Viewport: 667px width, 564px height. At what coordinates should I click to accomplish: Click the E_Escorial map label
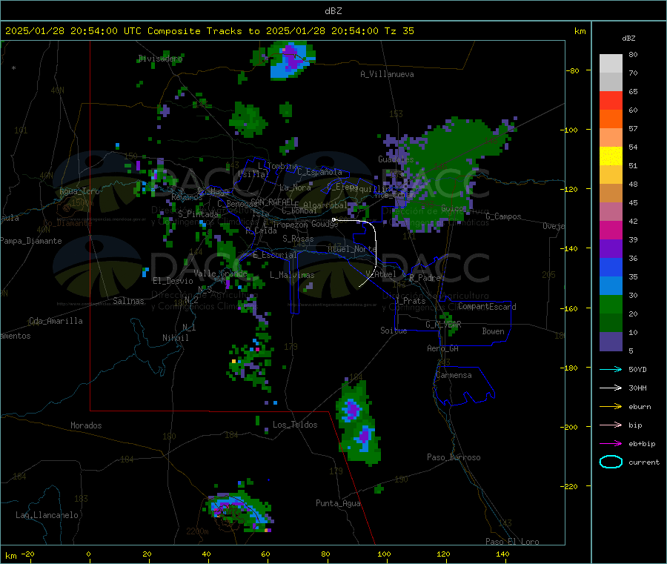275,255
